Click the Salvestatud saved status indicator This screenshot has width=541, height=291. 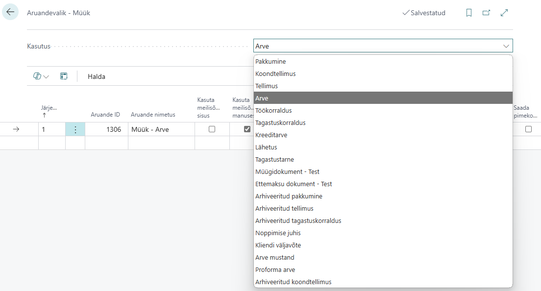(x=424, y=13)
